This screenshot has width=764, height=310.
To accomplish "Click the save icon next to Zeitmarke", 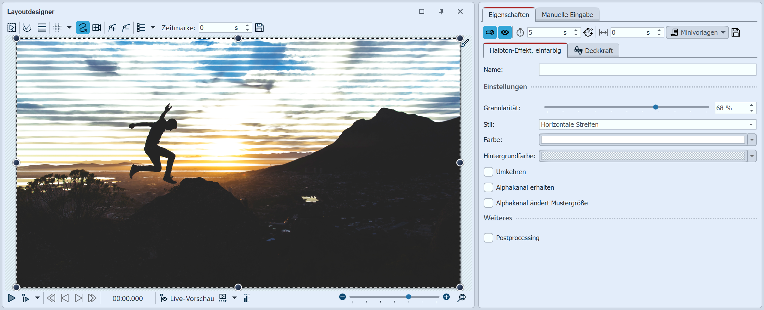I will 259,28.
